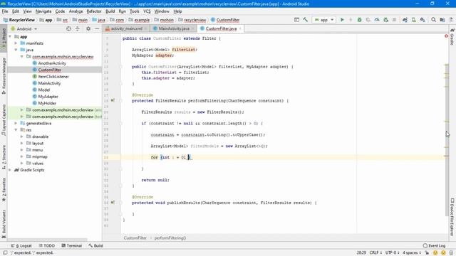This screenshot has height=256, width=456.
Task: Toggle the Device File Explorer panel
Action: pyautogui.click(x=452, y=217)
